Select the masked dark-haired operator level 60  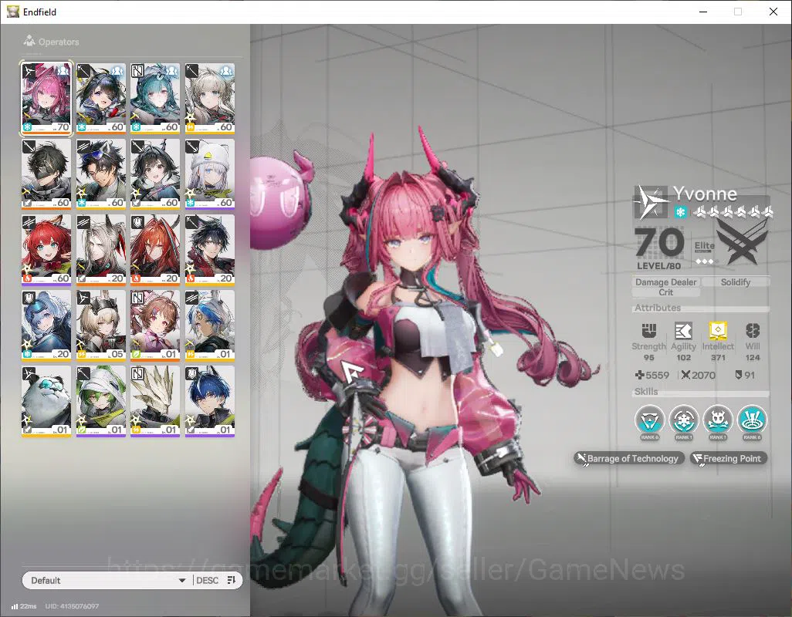46,174
